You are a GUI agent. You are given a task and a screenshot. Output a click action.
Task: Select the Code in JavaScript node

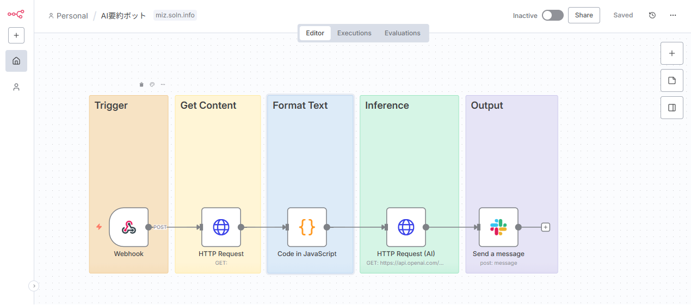click(x=307, y=227)
